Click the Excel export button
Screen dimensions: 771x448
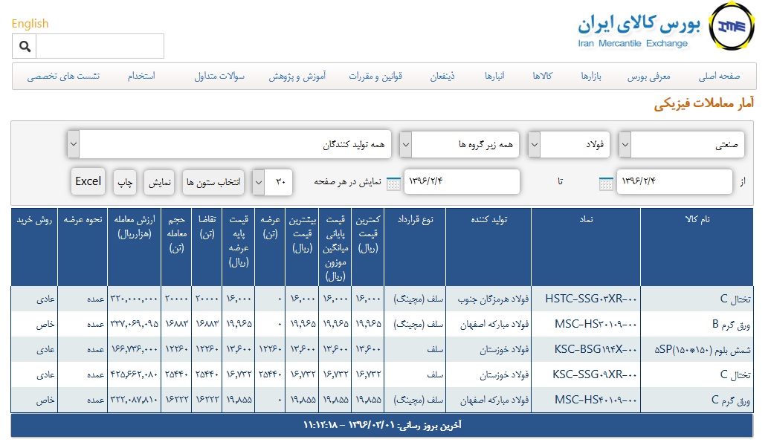coord(88,181)
